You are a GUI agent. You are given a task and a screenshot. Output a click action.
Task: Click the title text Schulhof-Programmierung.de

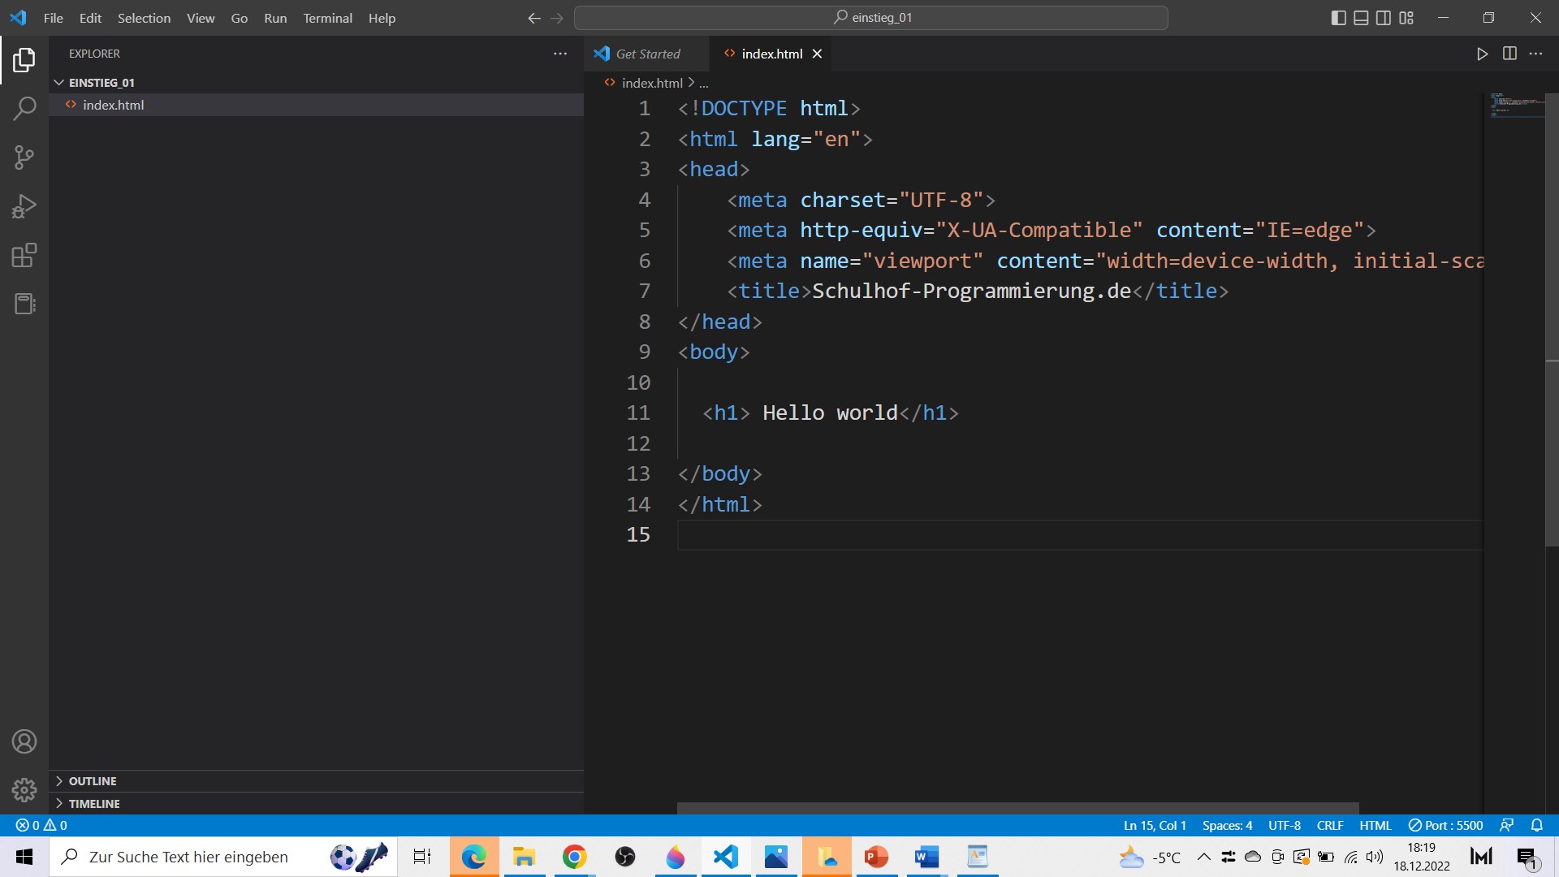(x=971, y=292)
